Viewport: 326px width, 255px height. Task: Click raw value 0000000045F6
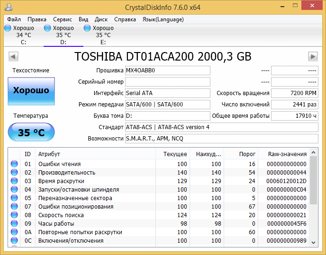[287, 224]
